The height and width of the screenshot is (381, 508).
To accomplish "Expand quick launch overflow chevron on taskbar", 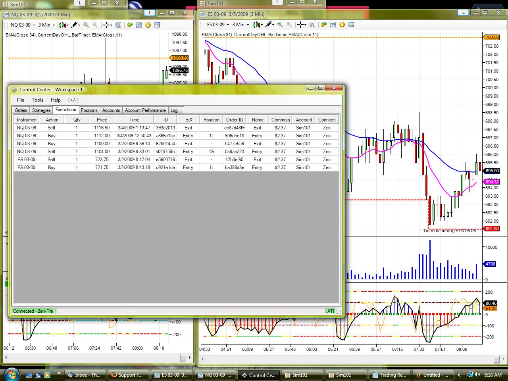I will coord(59,373).
